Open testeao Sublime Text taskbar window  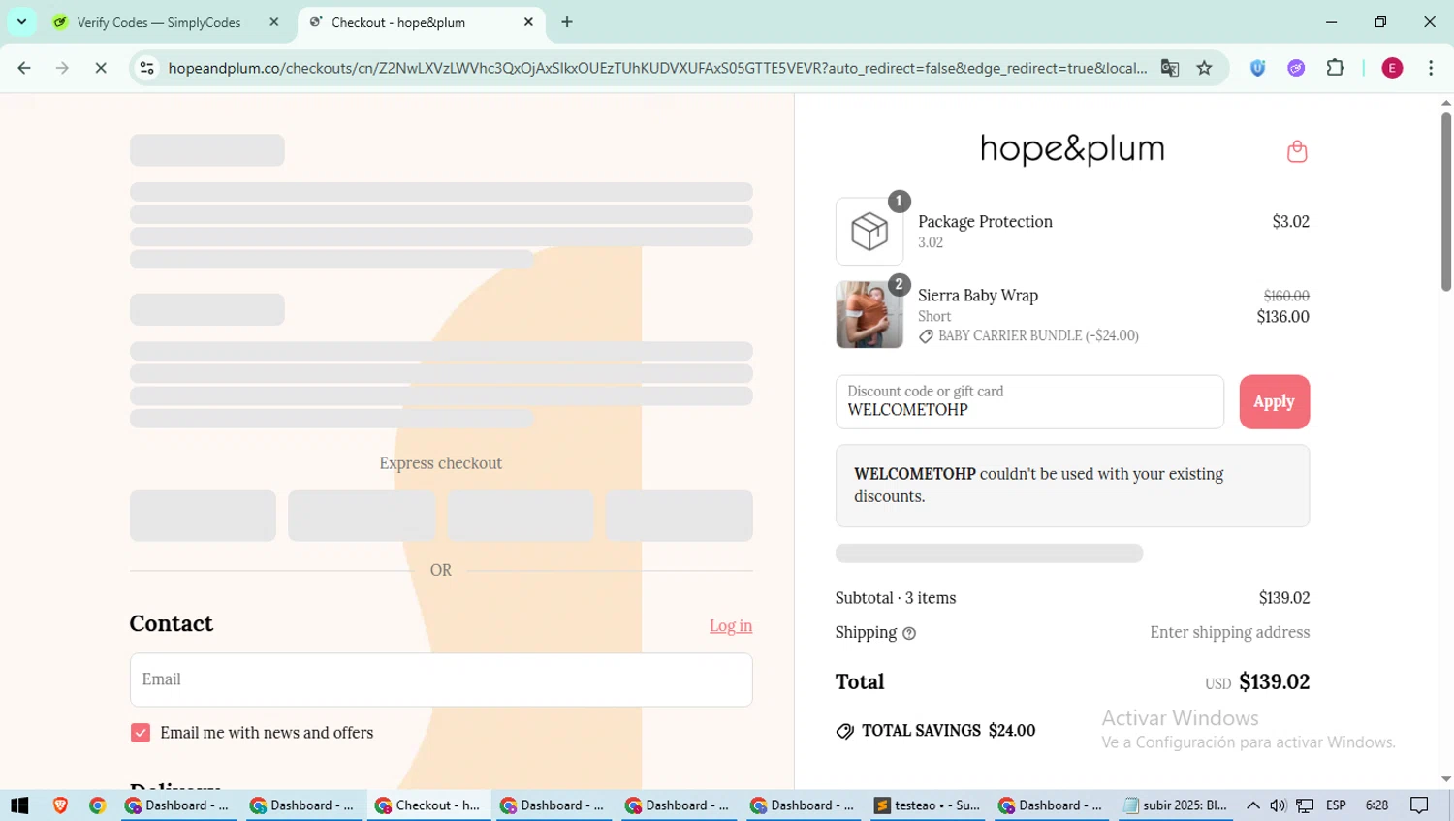coord(928,805)
